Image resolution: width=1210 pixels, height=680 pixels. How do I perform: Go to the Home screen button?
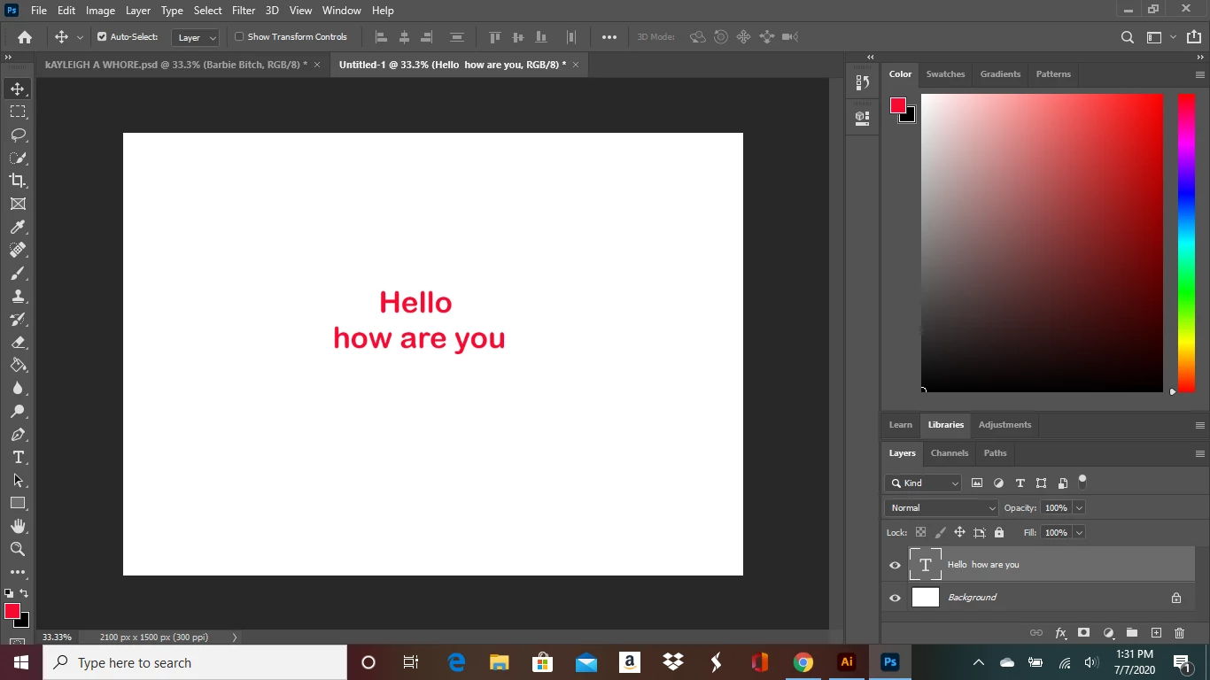tap(25, 37)
